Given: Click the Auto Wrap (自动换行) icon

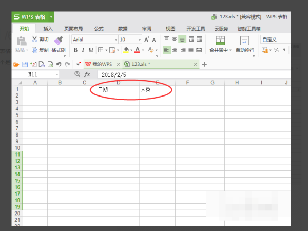Looking at the screenshot, I should (244, 41).
